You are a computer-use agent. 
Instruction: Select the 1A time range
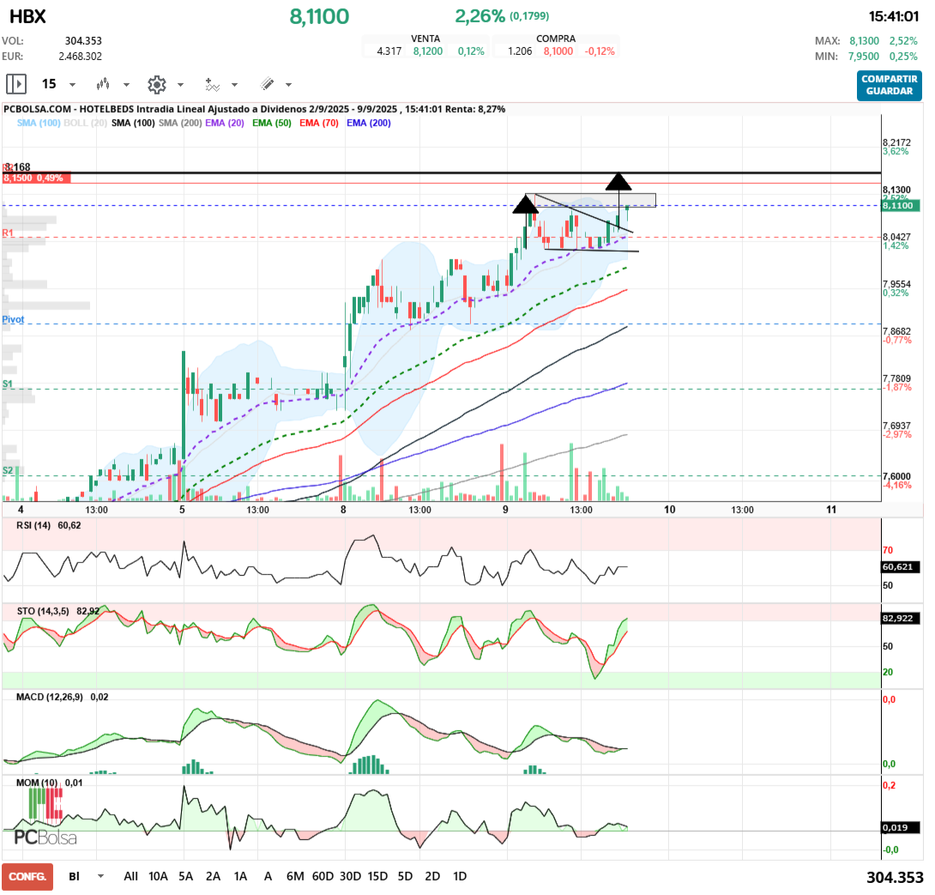240,876
